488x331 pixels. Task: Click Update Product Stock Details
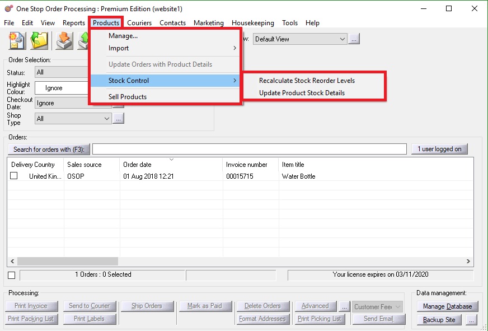click(314, 93)
